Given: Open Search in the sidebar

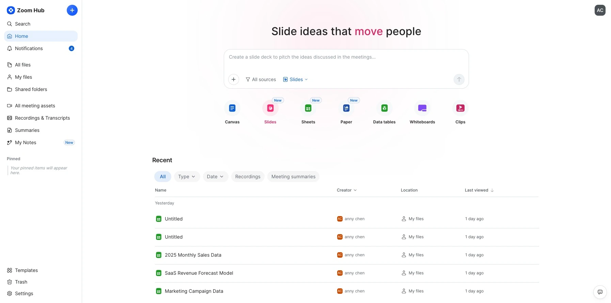Looking at the screenshot, I should pyautogui.click(x=41, y=24).
